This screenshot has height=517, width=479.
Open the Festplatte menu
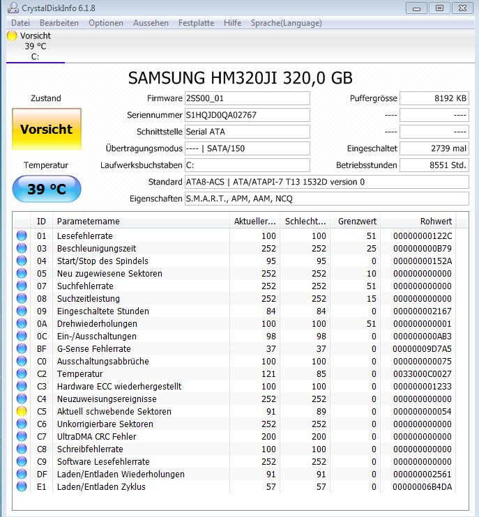click(196, 23)
